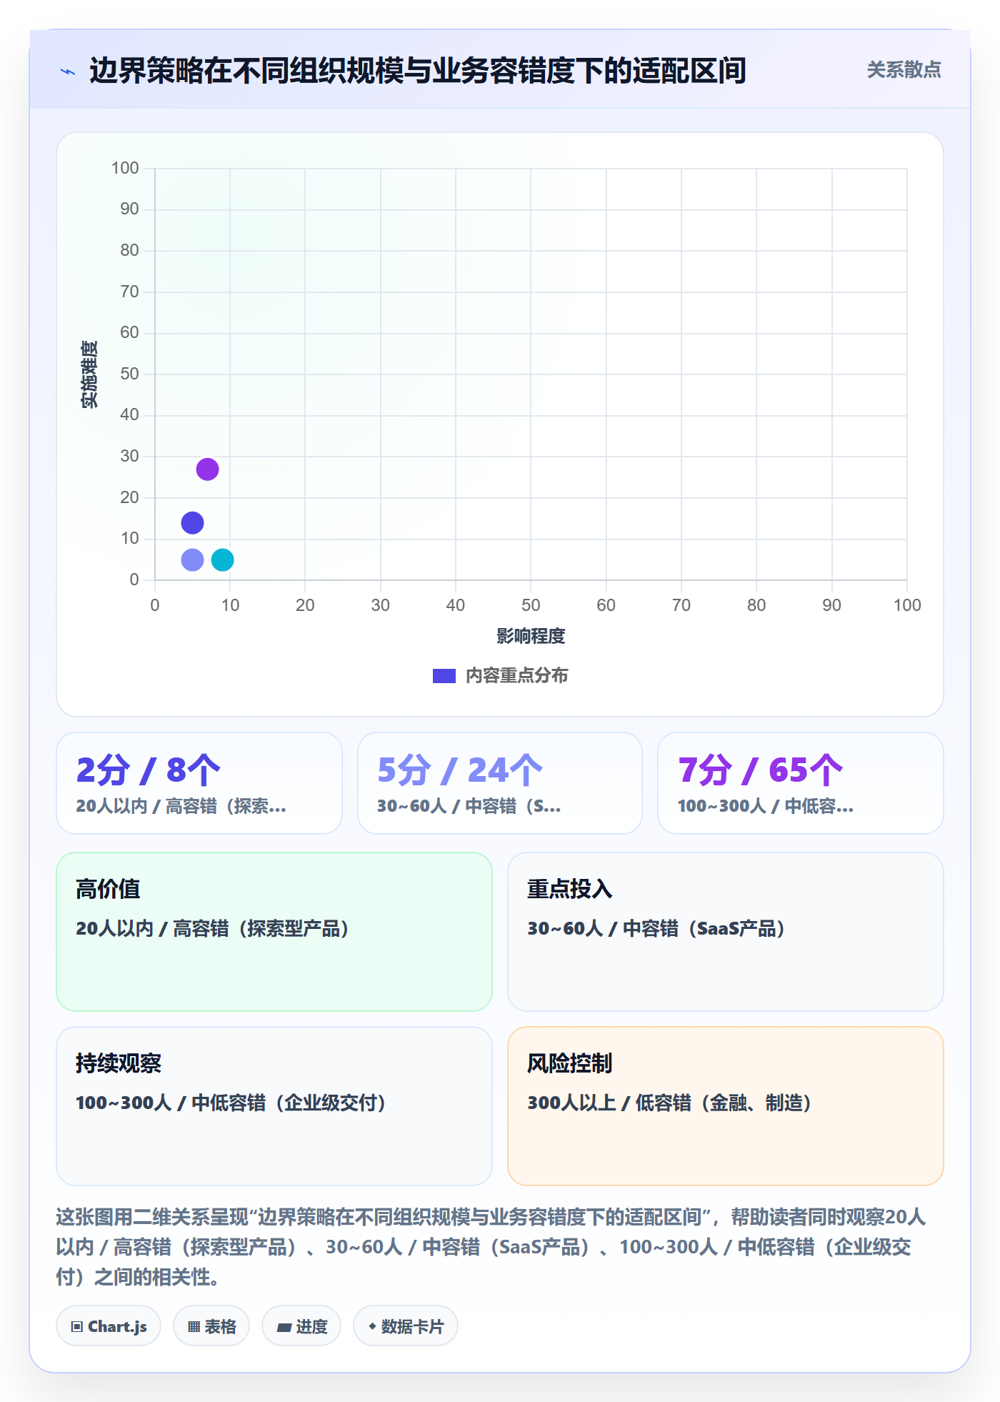The image size is (1000, 1402).
Task: Click the 风险控制 card heading
Action: point(569,1064)
